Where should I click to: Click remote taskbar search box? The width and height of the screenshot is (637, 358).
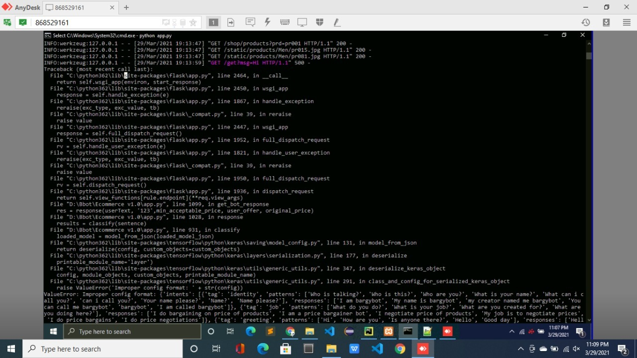coord(132,332)
